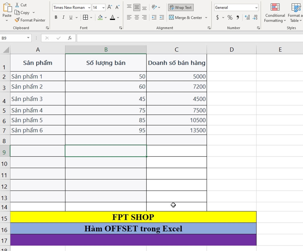
Task: Toggle Underline formatting
Action: click(71, 17)
